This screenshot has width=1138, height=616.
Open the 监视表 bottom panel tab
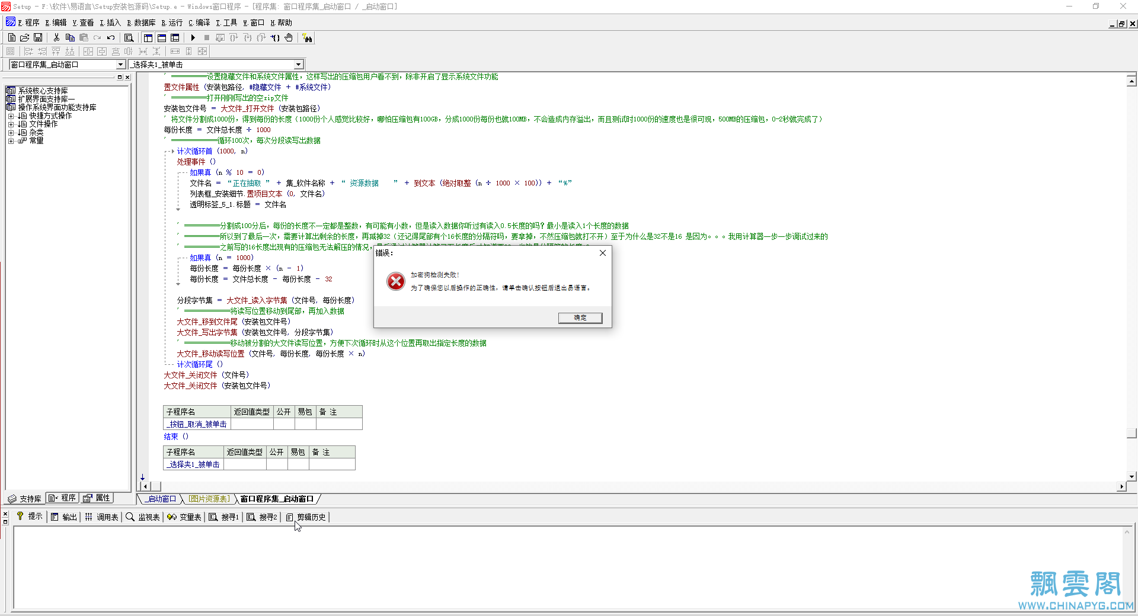pyautogui.click(x=143, y=517)
